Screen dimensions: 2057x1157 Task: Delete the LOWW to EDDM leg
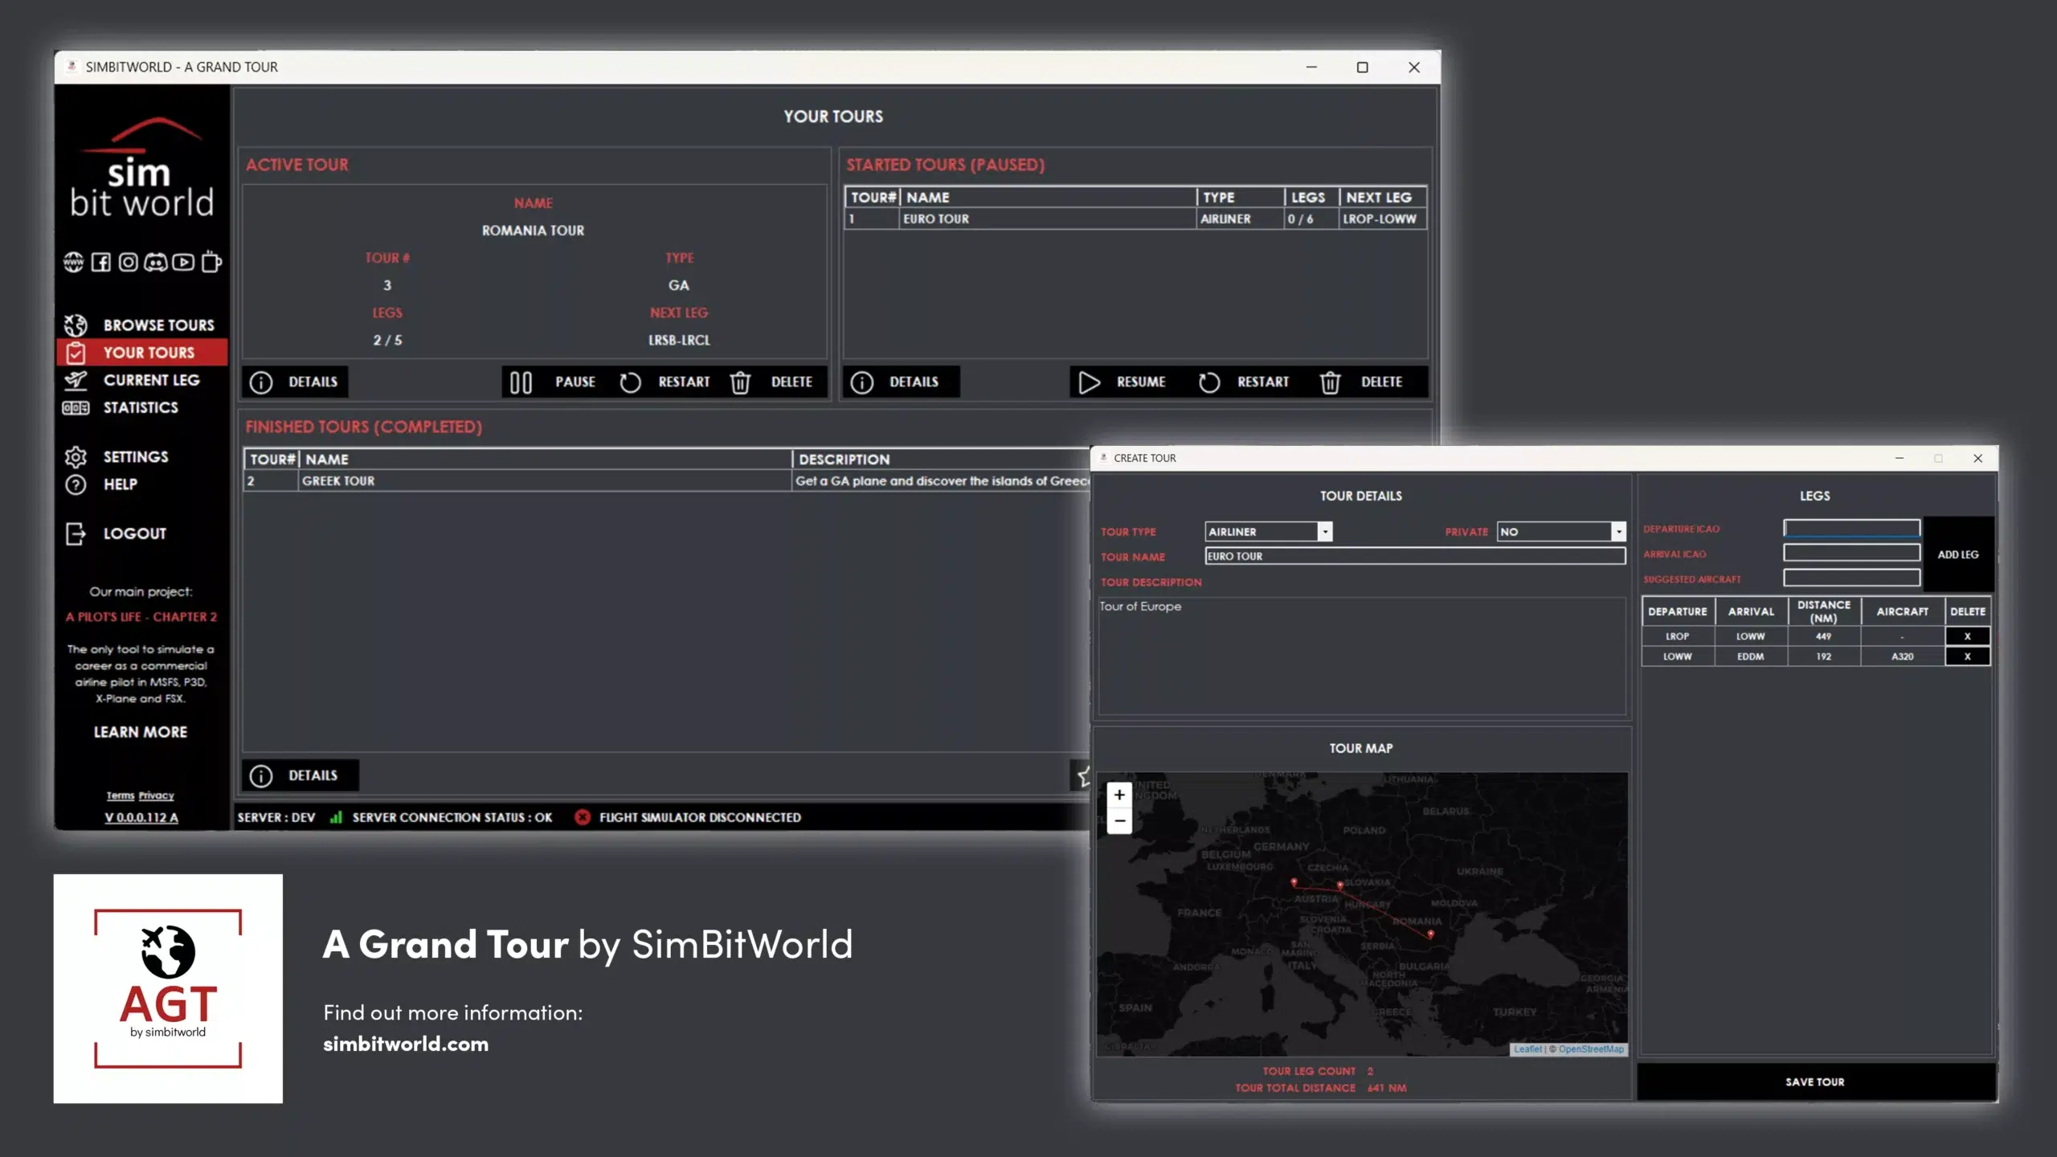[x=1967, y=656]
